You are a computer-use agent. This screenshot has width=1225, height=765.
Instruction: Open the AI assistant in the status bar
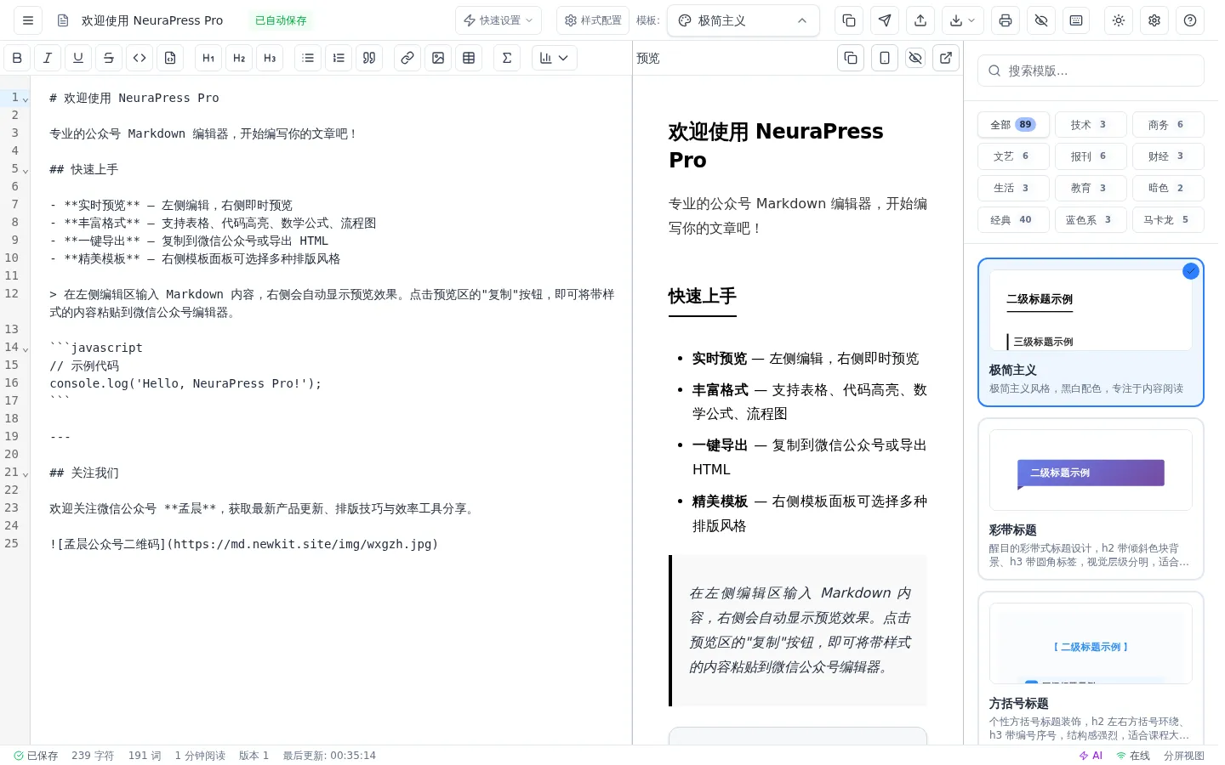point(1091,756)
